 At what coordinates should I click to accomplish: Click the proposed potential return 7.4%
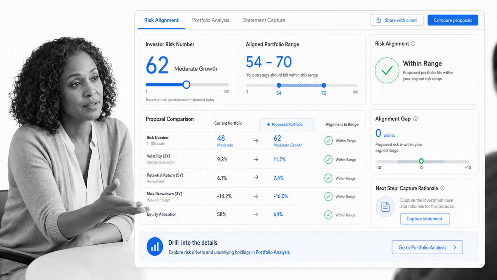pyautogui.click(x=279, y=178)
